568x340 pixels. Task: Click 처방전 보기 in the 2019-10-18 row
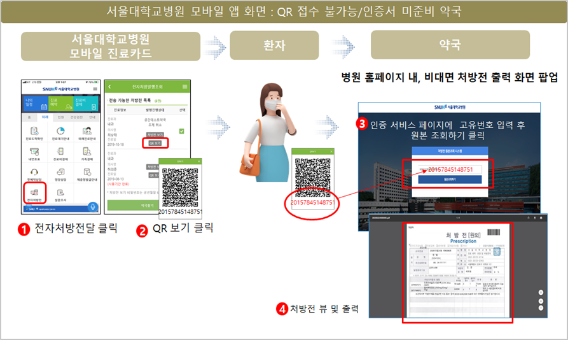pos(155,135)
